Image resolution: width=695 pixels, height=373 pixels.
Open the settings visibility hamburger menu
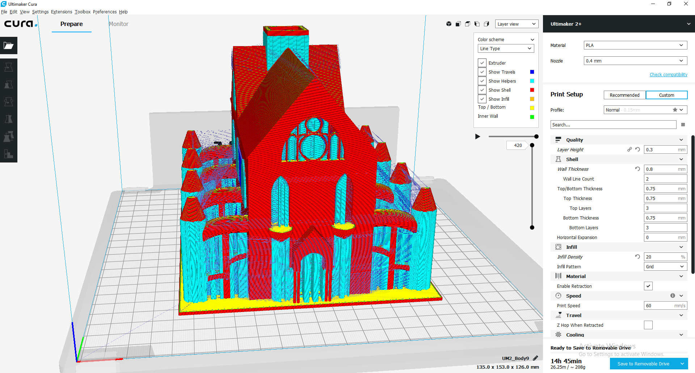pyautogui.click(x=683, y=125)
